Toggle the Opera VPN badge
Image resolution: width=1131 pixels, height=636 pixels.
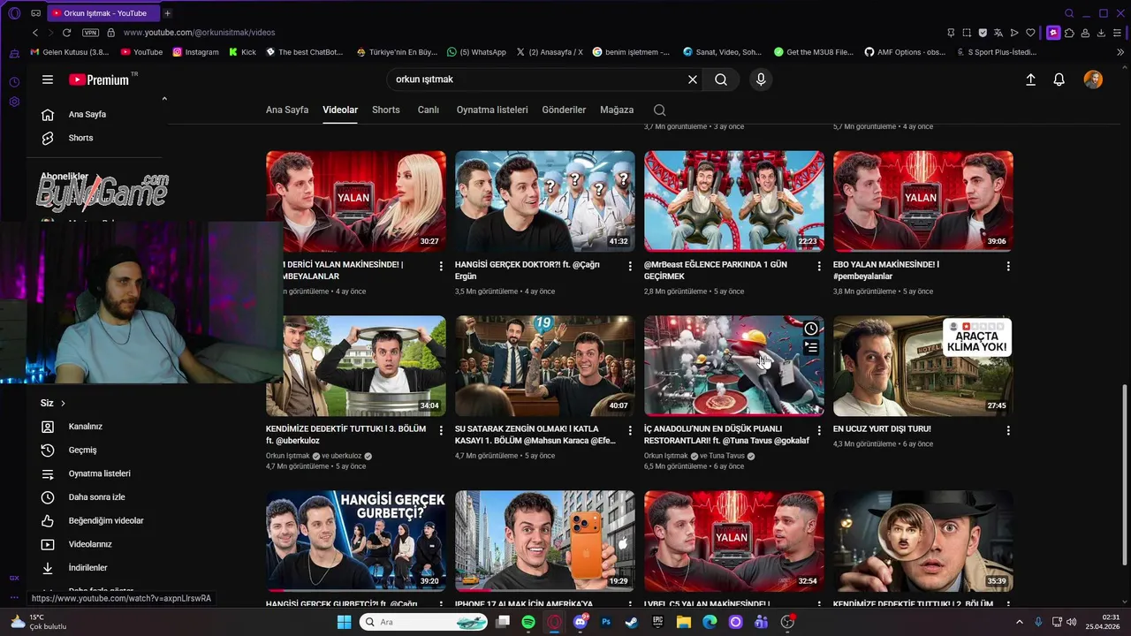pos(90,33)
